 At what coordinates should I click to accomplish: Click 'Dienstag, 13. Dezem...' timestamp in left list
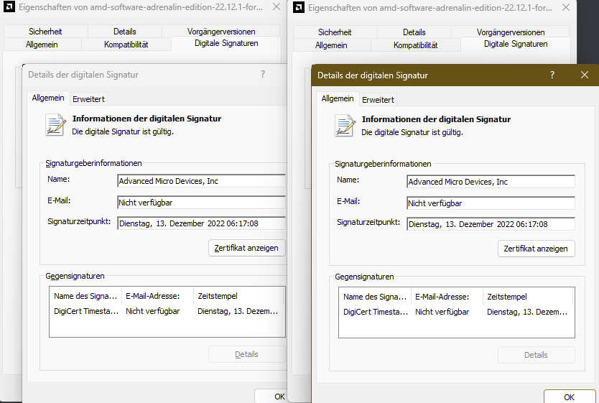click(x=238, y=311)
